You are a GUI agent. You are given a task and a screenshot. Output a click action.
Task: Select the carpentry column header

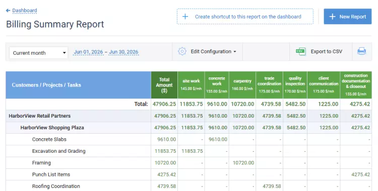click(242, 85)
